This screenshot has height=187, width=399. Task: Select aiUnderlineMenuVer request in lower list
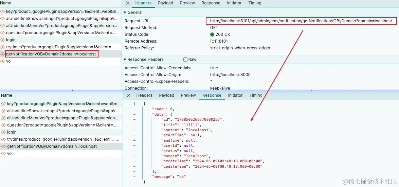tap(61, 118)
